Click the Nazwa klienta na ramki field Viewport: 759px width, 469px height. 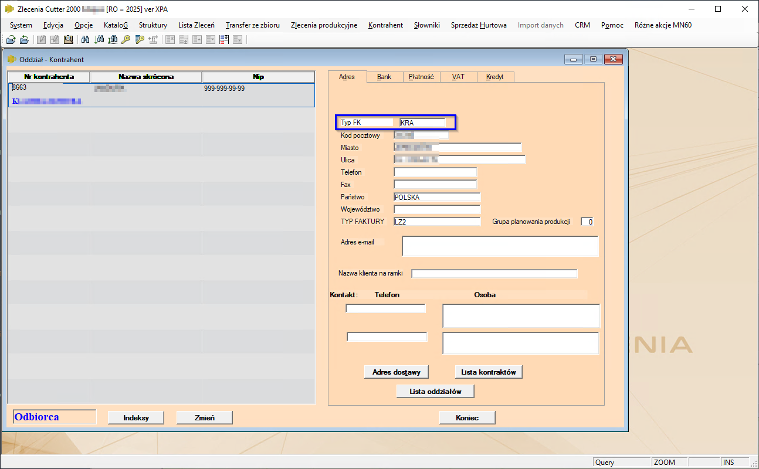494,274
